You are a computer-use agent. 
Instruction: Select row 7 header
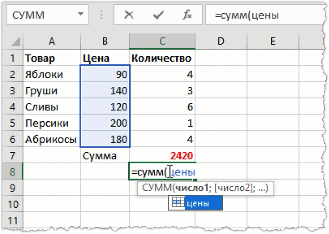(x=12, y=155)
